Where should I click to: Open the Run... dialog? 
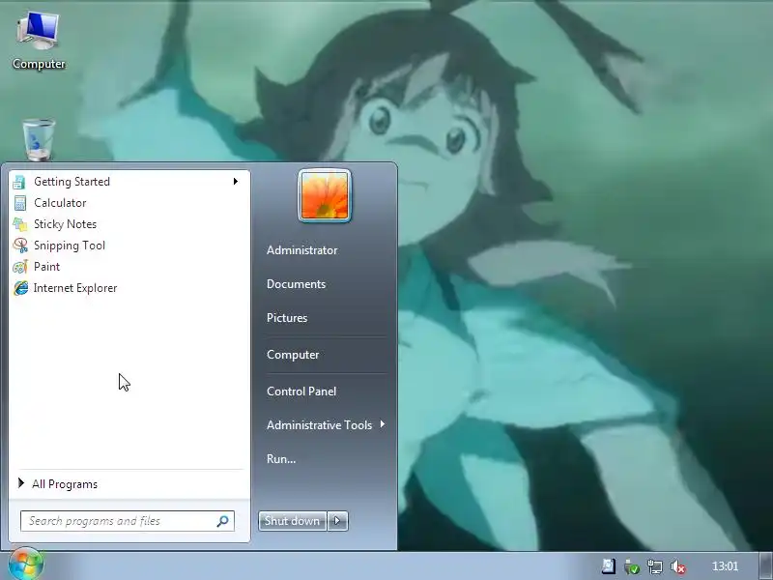click(x=281, y=458)
